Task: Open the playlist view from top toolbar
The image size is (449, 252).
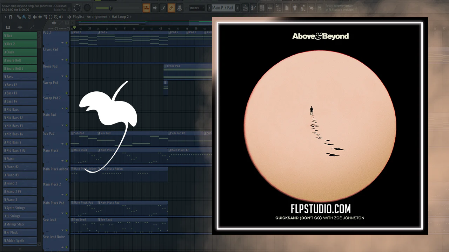Action: (245, 8)
